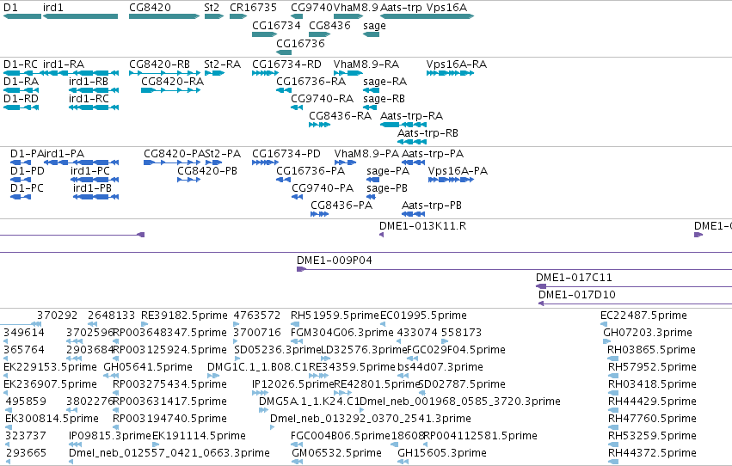Screen dimensions: 732x466
Task: Select the DME1-013K11.R clone marker
Action: 381,235
